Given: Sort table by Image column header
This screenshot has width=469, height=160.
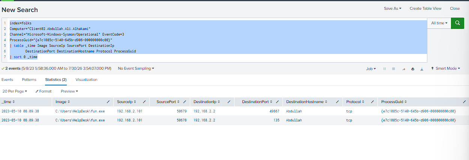Looking at the screenshot, I should (63, 102).
